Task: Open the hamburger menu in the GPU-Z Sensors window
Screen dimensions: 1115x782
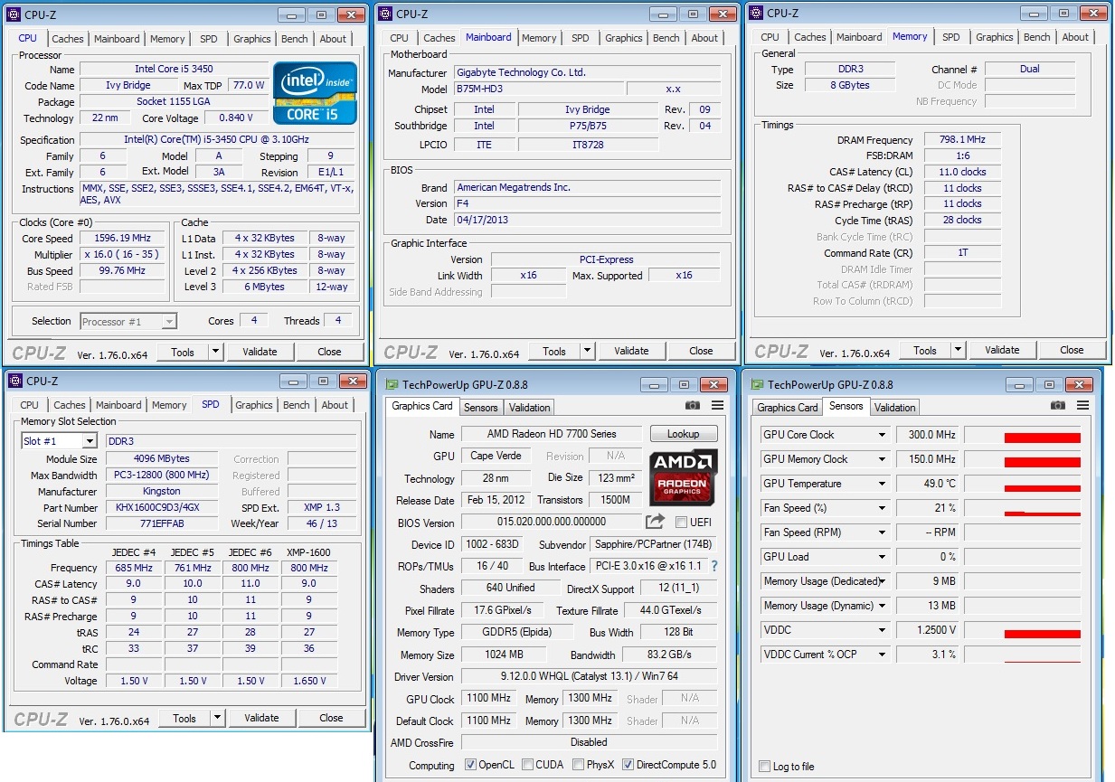Action: [1083, 406]
